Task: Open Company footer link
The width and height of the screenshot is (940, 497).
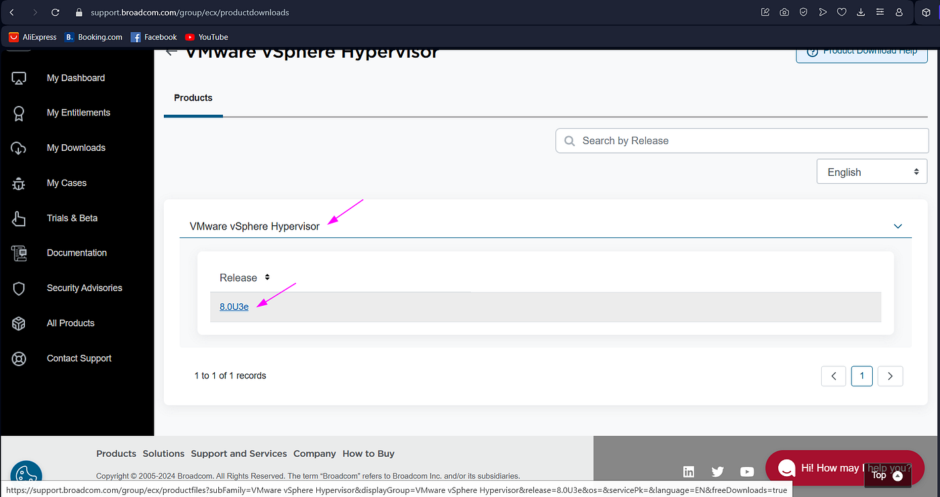Action: pos(314,453)
